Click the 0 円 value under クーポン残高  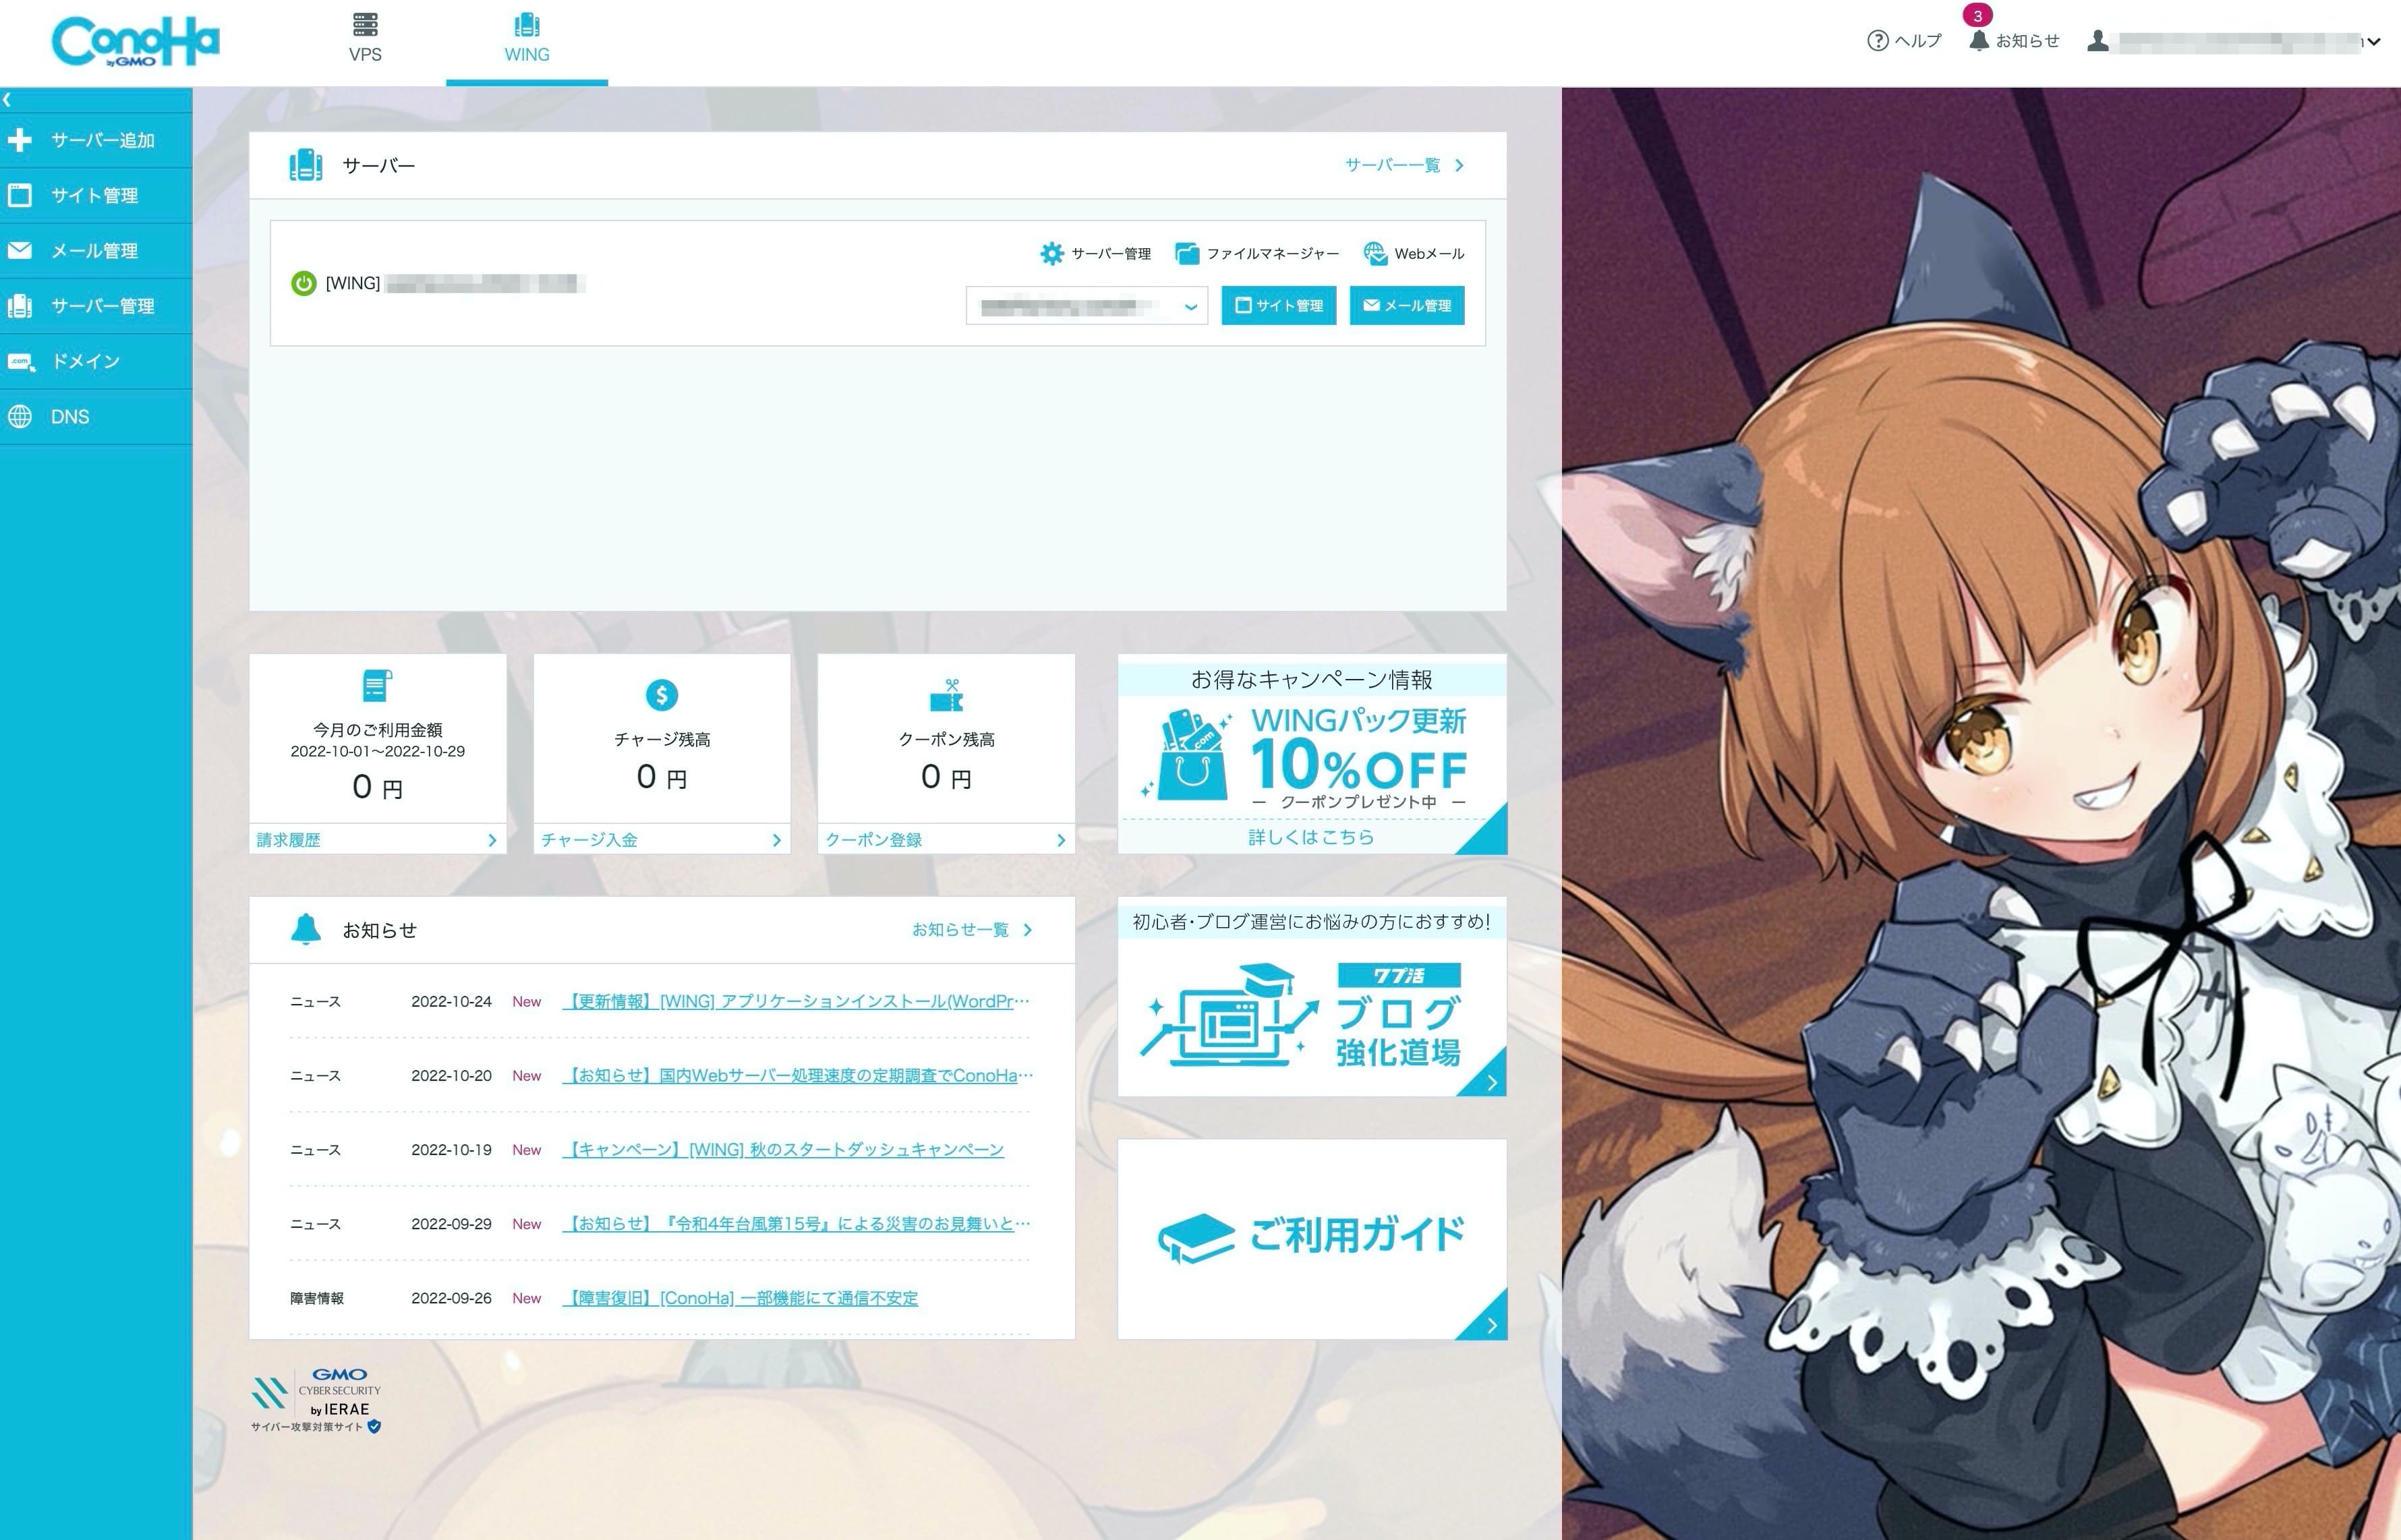(946, 777)
